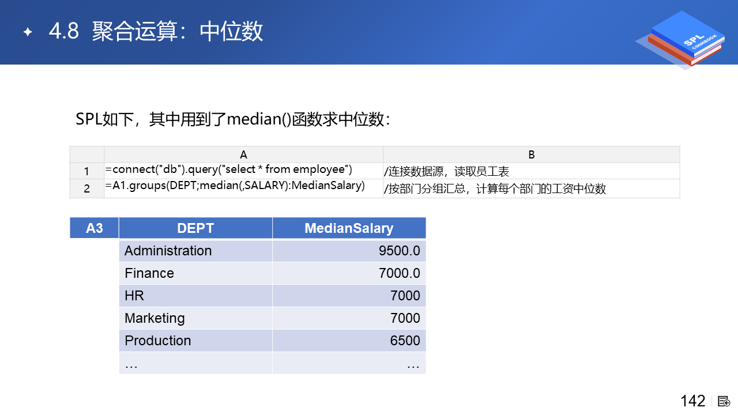Click the Administration department cell
This screenshot has height=415, width=738.
195,251
